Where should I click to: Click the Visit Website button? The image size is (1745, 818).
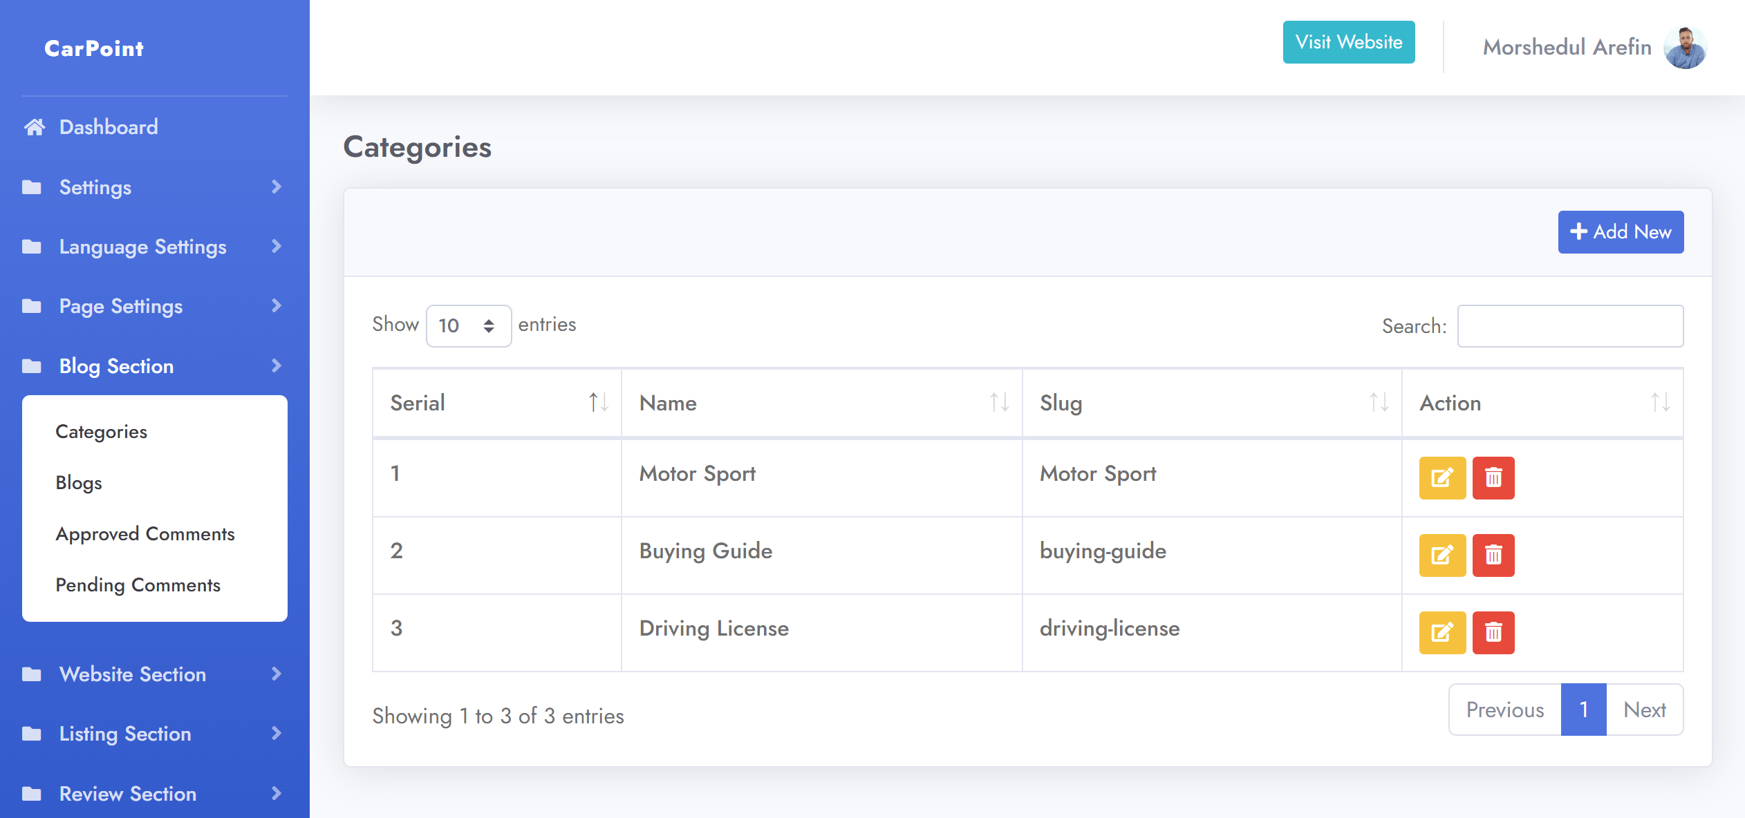tap(1348, 41)
